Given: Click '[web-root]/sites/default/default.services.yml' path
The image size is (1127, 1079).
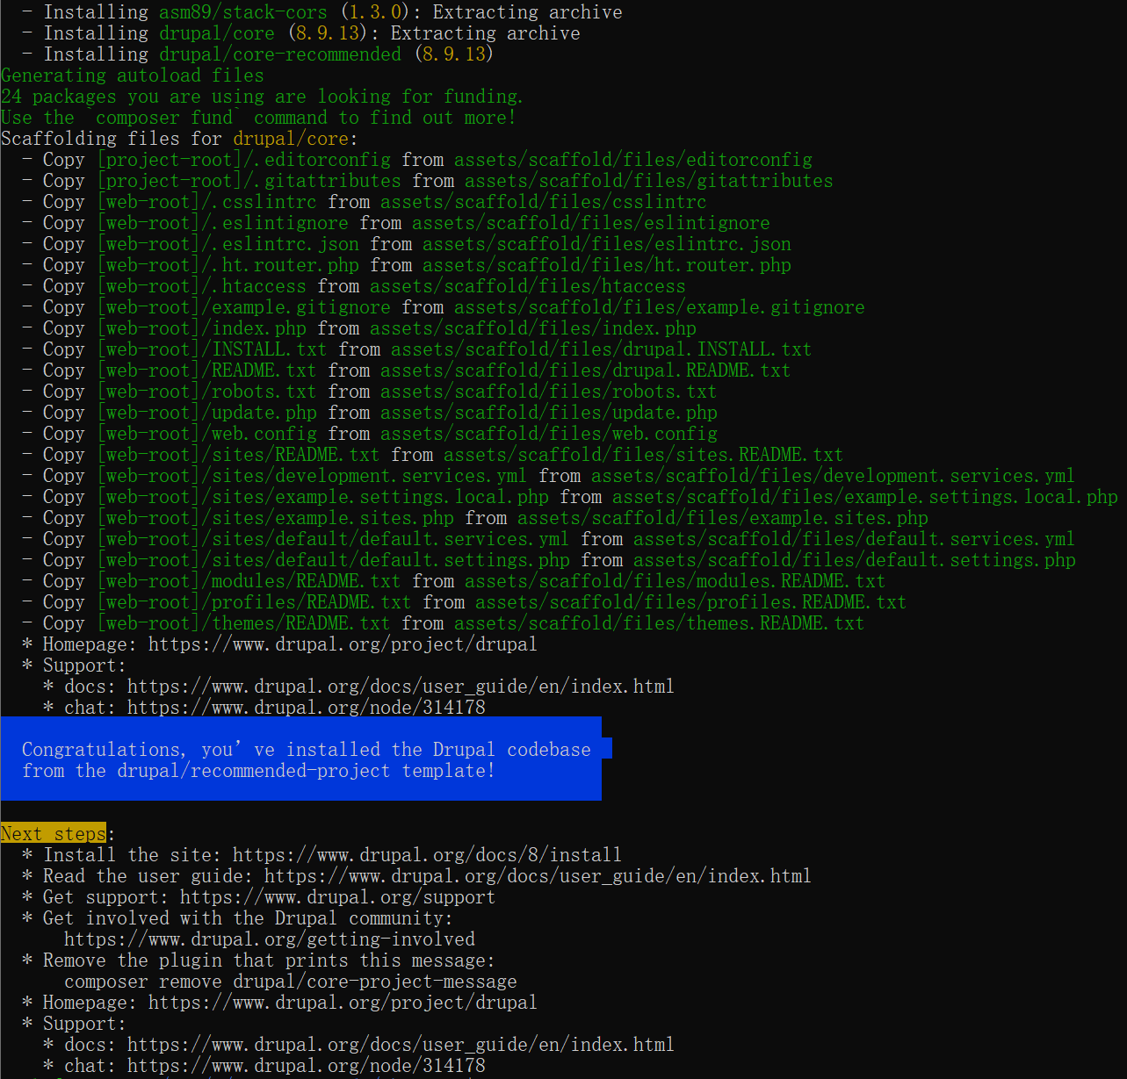Looking at the screenshot, I should (x=333, y=539).
